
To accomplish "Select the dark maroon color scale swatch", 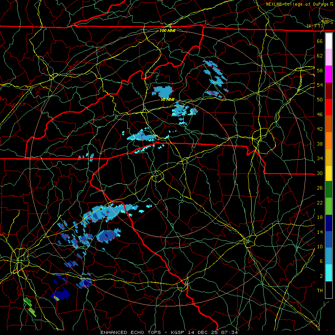I will click(x=329, y=91).
